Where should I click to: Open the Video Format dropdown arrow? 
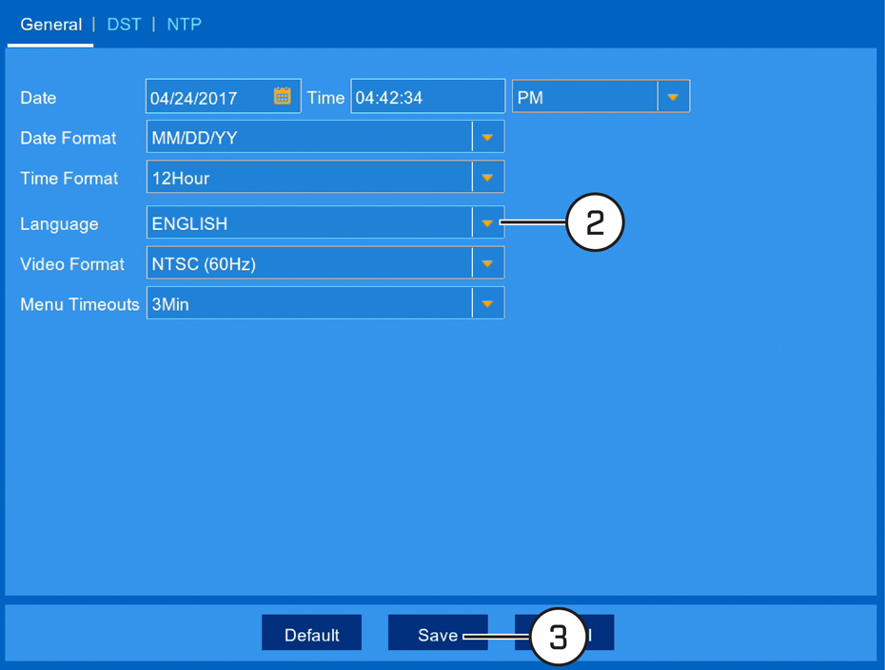[x=487, y=263]
